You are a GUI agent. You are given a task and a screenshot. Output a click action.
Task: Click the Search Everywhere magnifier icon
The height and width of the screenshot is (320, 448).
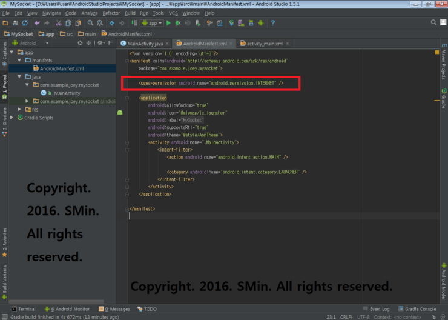point(433,22)
